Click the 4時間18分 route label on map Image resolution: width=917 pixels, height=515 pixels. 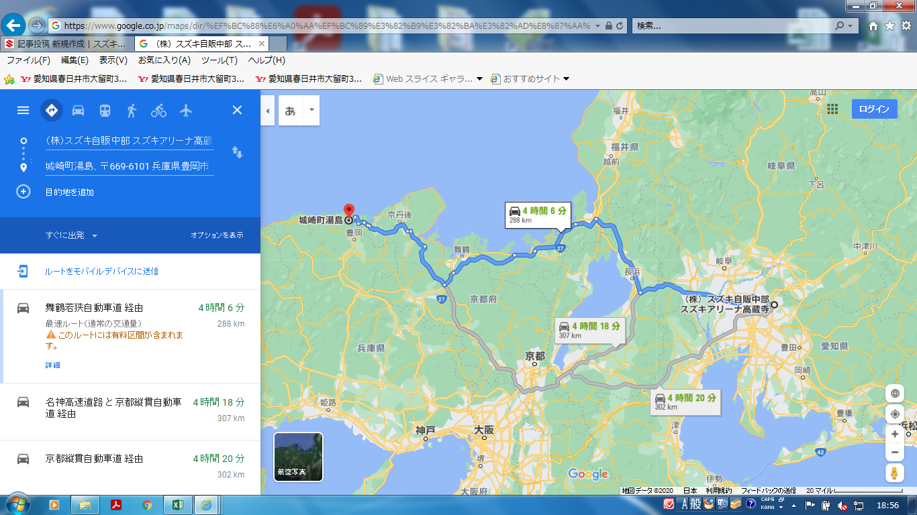(x=589, y=330)
